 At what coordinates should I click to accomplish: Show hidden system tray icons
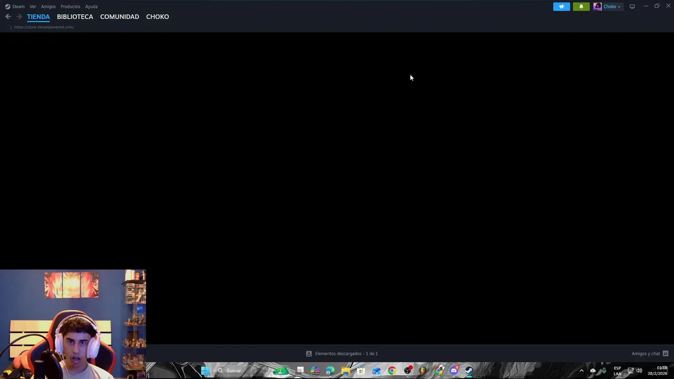(581, 371)
